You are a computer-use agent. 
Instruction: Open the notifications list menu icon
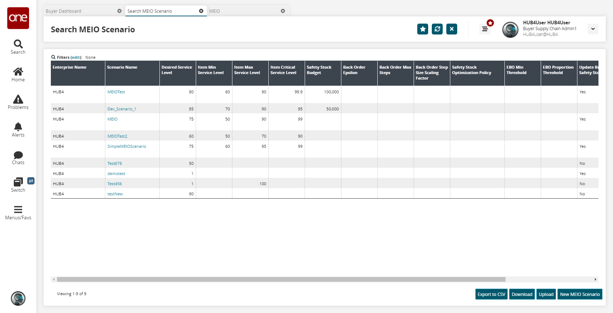point(485,29)
